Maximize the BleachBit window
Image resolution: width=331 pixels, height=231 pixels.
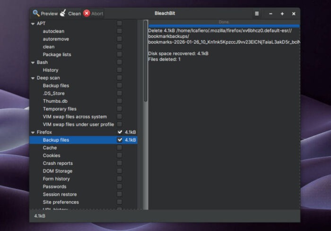282,14
